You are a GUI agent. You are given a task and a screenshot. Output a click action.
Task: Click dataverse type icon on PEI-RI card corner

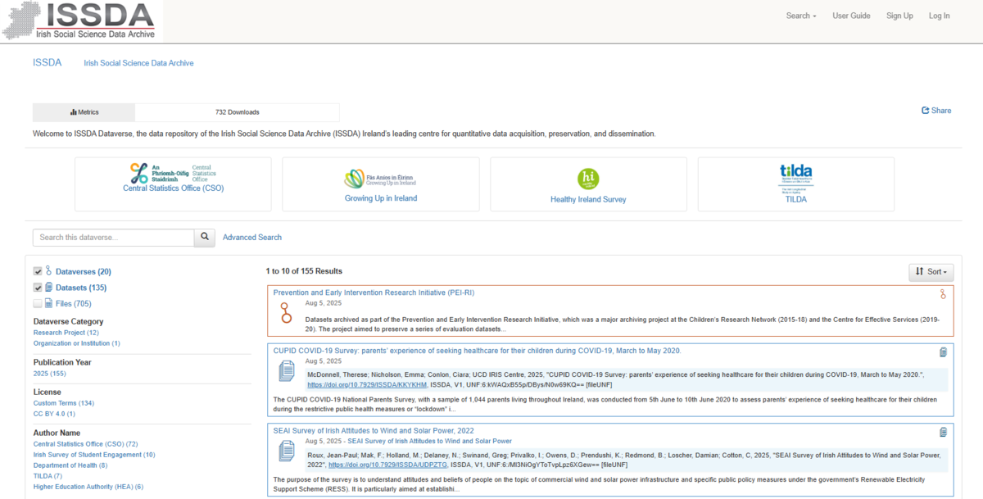943,294
